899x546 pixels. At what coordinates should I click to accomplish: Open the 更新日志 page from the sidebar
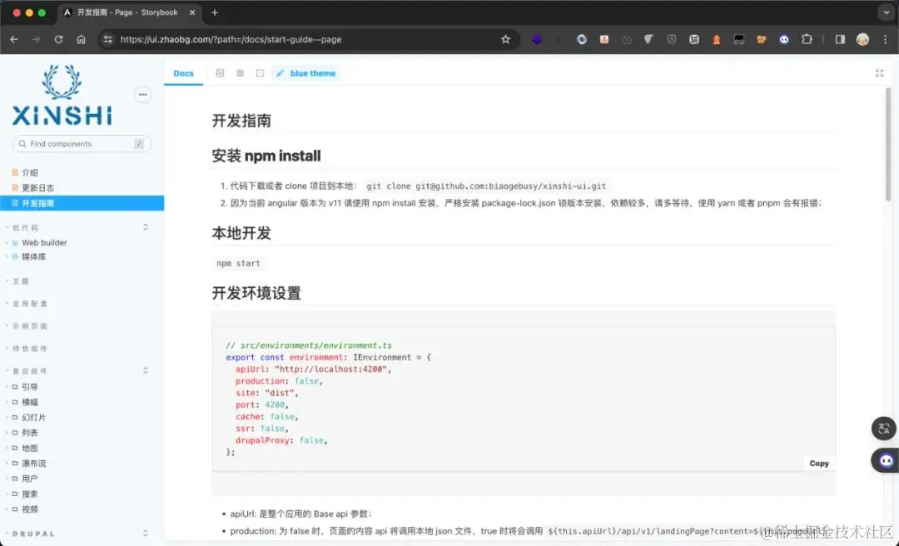click(37, 186)
